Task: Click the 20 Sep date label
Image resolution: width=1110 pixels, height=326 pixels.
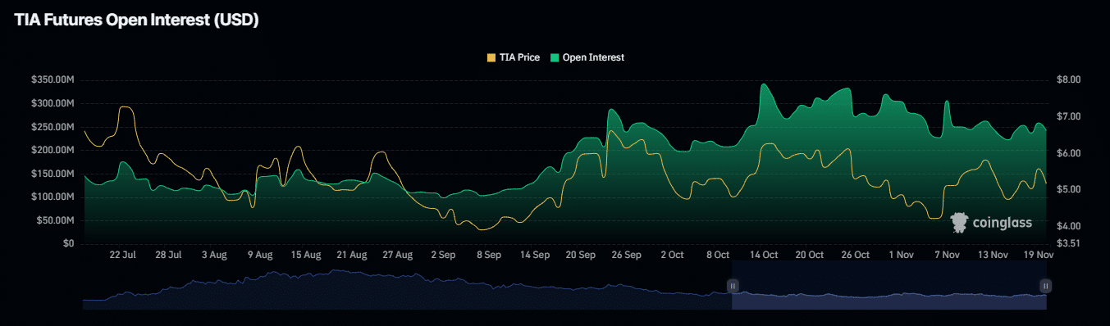Action: point(582,255)
